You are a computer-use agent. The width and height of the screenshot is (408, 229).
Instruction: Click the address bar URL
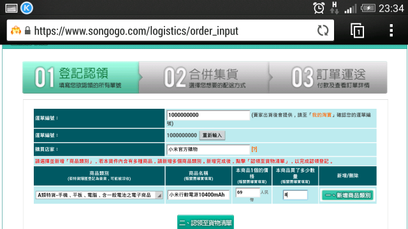coord(136,31)
